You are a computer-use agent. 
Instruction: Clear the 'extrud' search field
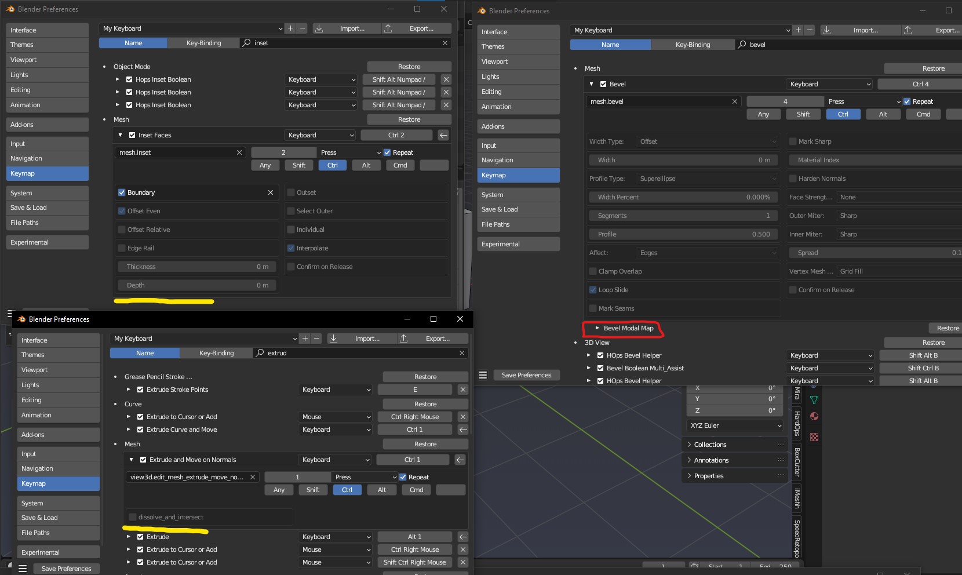(461, 353)
